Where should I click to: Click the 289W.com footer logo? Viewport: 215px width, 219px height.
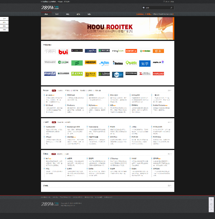[50, 204]
